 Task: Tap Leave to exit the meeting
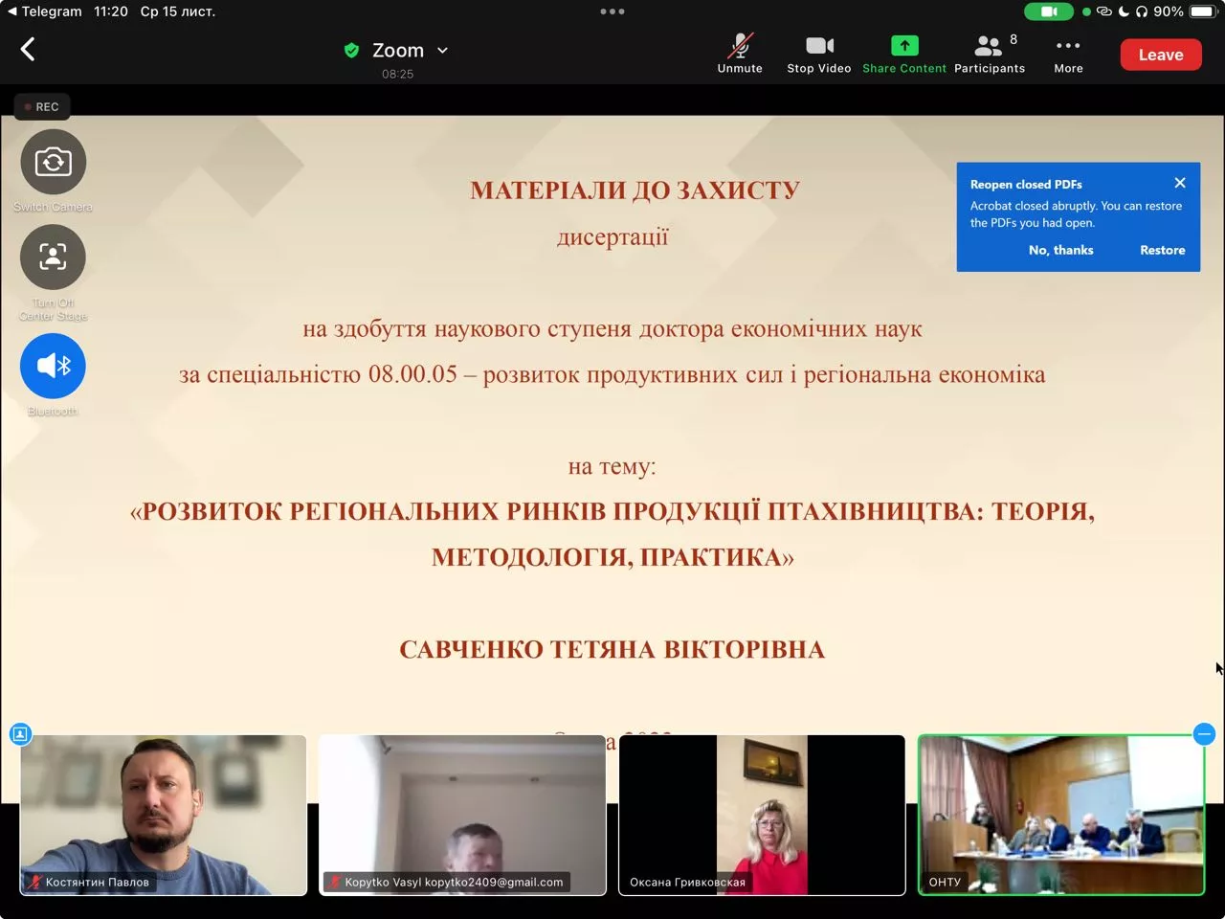[1160, 55]
